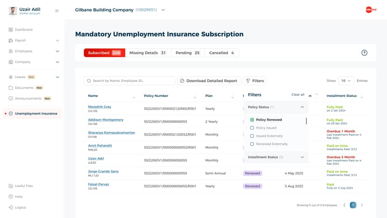Click the Semi Annual plan cell
The height and width of the screenshot is (218, 387).
(x=215, y=173)
